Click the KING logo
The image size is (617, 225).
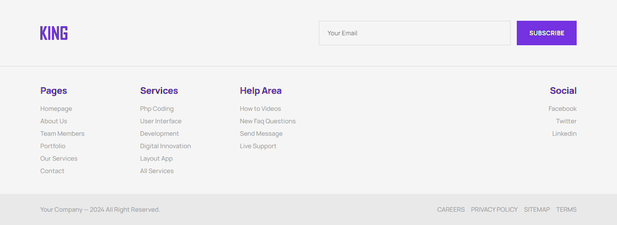[54, 33]
